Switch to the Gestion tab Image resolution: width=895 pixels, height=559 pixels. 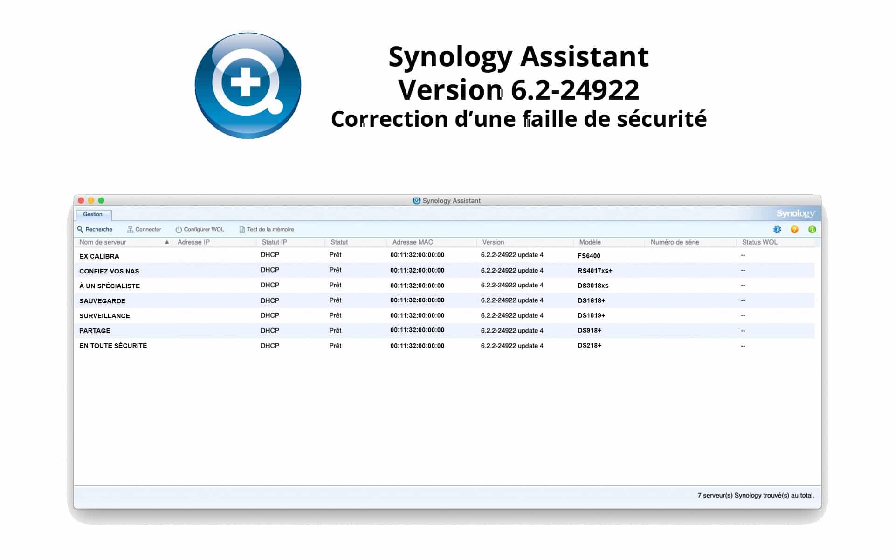[x=93, y=214]
